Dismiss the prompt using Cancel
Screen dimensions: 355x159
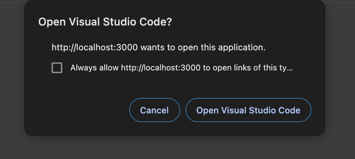point(154,110)
